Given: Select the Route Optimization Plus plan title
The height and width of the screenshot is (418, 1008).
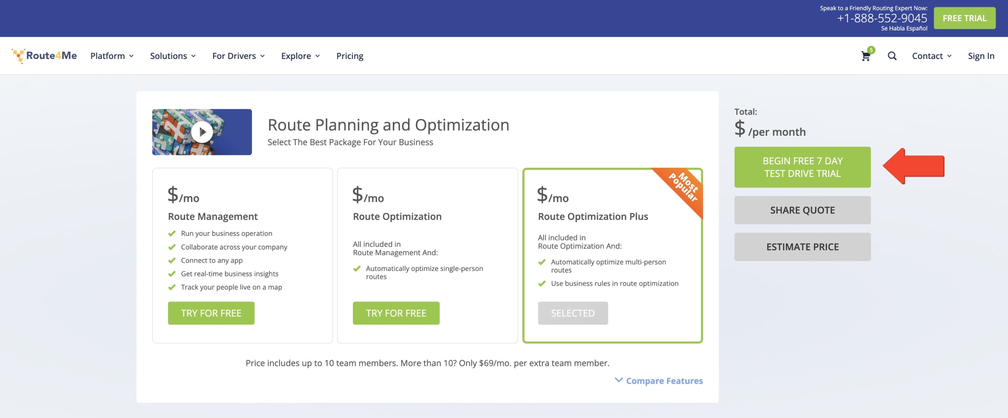Looking at the screenshot, I should [x=593, y=216].
